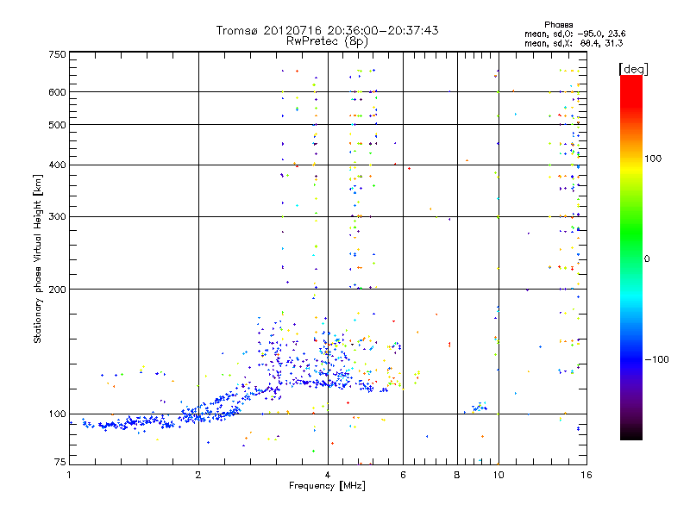Click the y-axis tick label 75
Image resolution: width=690 pixels, height=517 pixels.
pos(60,462)
